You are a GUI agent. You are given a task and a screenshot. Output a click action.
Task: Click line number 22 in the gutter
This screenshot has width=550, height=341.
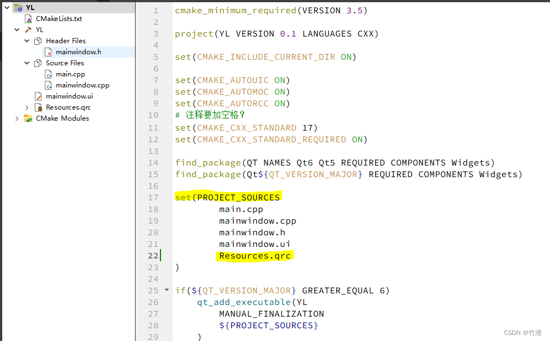coord(153,256)
